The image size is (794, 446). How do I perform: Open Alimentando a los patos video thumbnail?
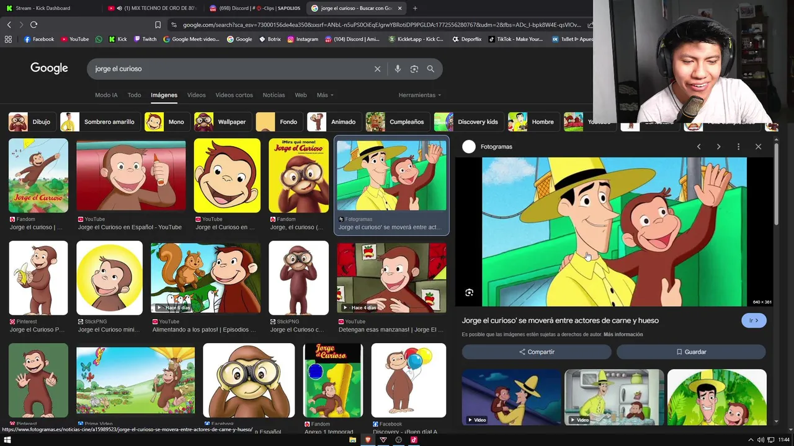point(205,278)
